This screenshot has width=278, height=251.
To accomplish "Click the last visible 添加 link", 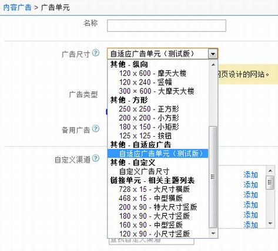I will point(250,225).
